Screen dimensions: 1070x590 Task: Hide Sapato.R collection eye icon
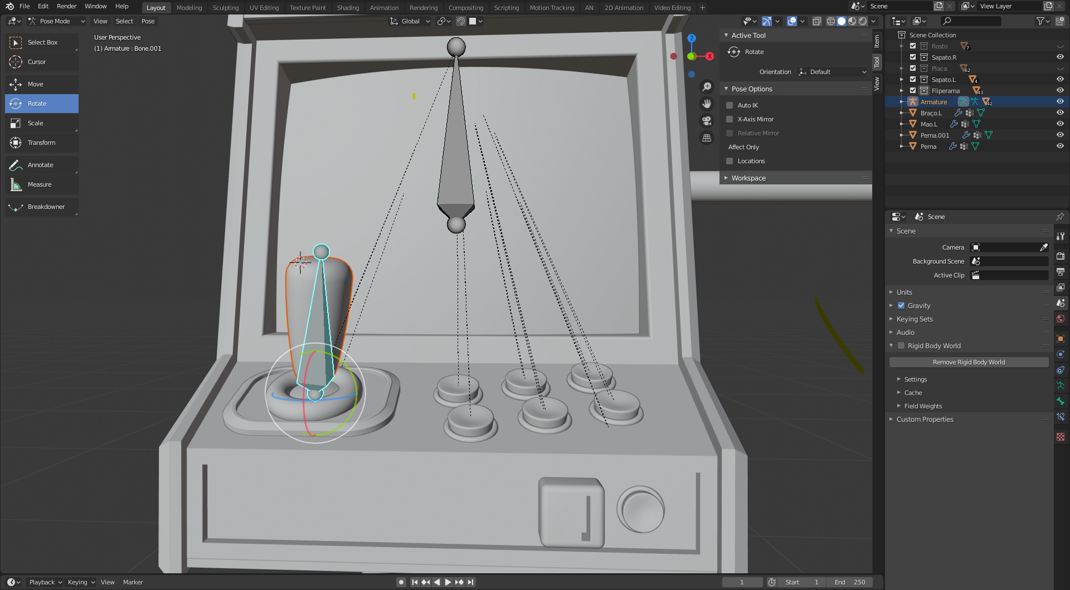[x=1060, y=57]
